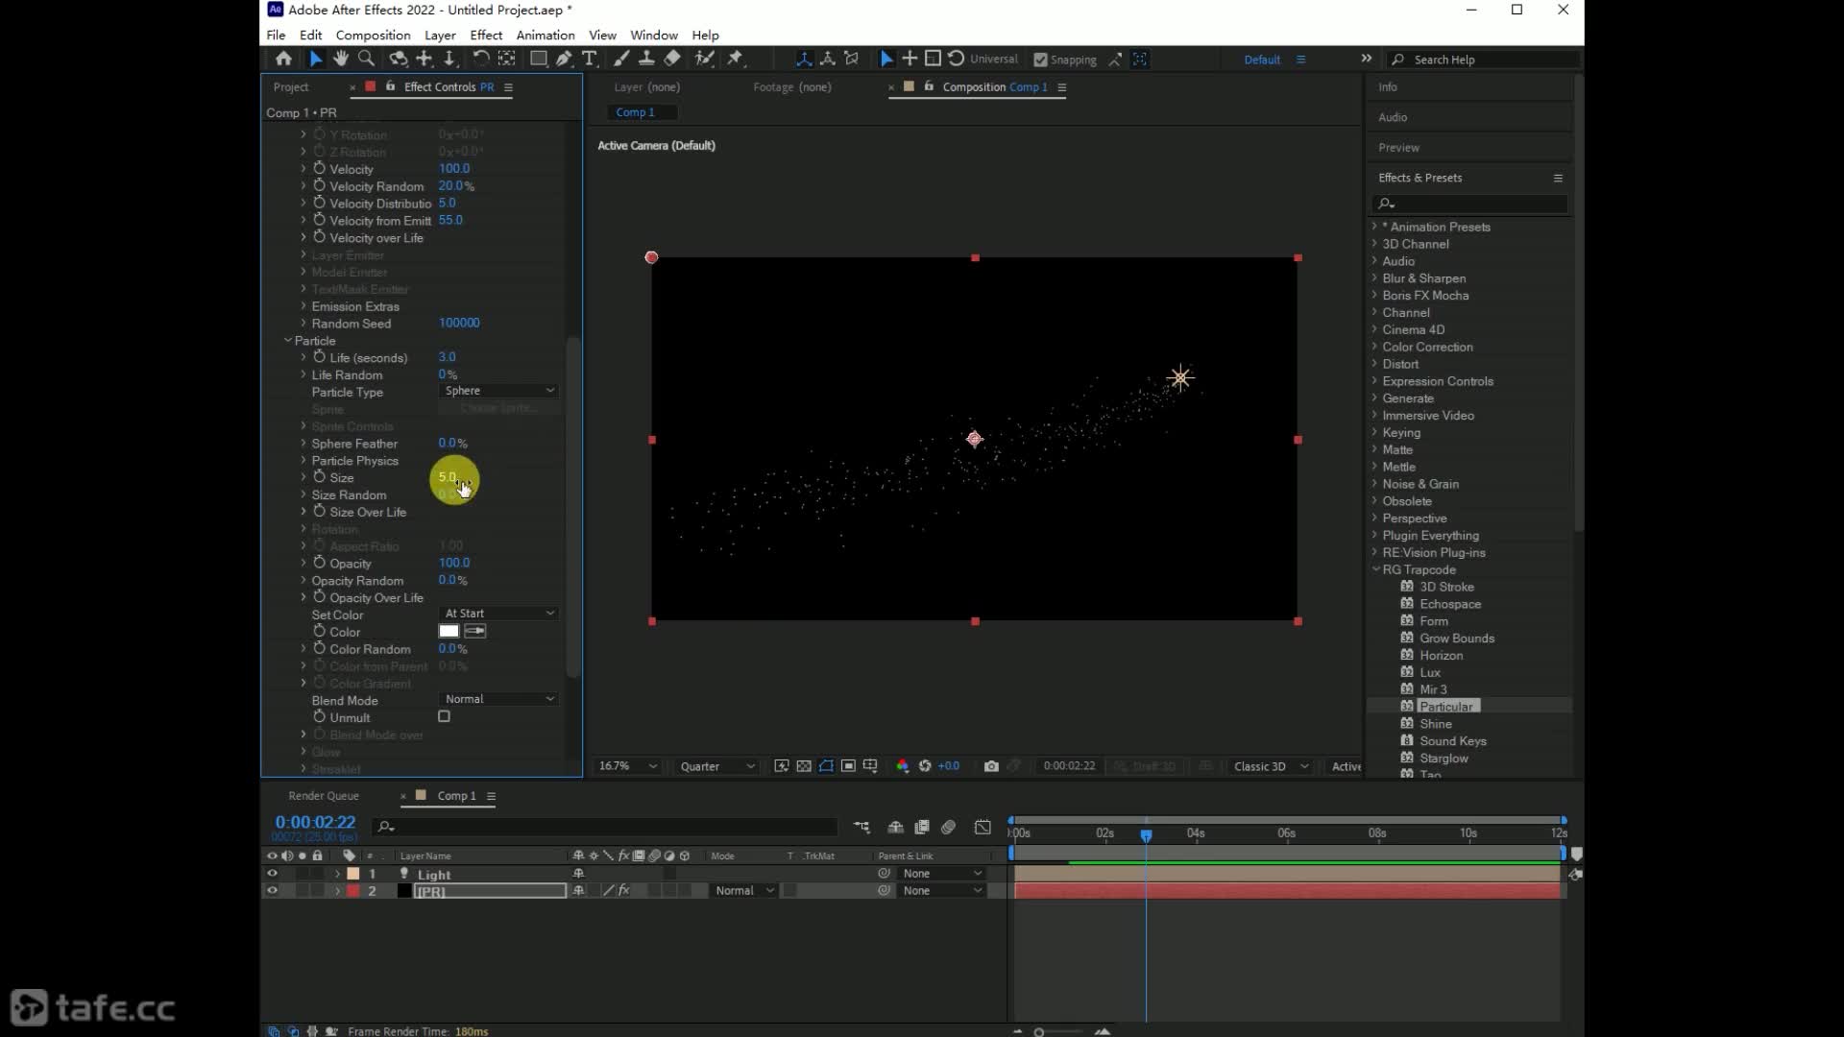Select the Starglow effect in Trapcode
Screen dimensions: 1844x1037
click(1444, 759)
